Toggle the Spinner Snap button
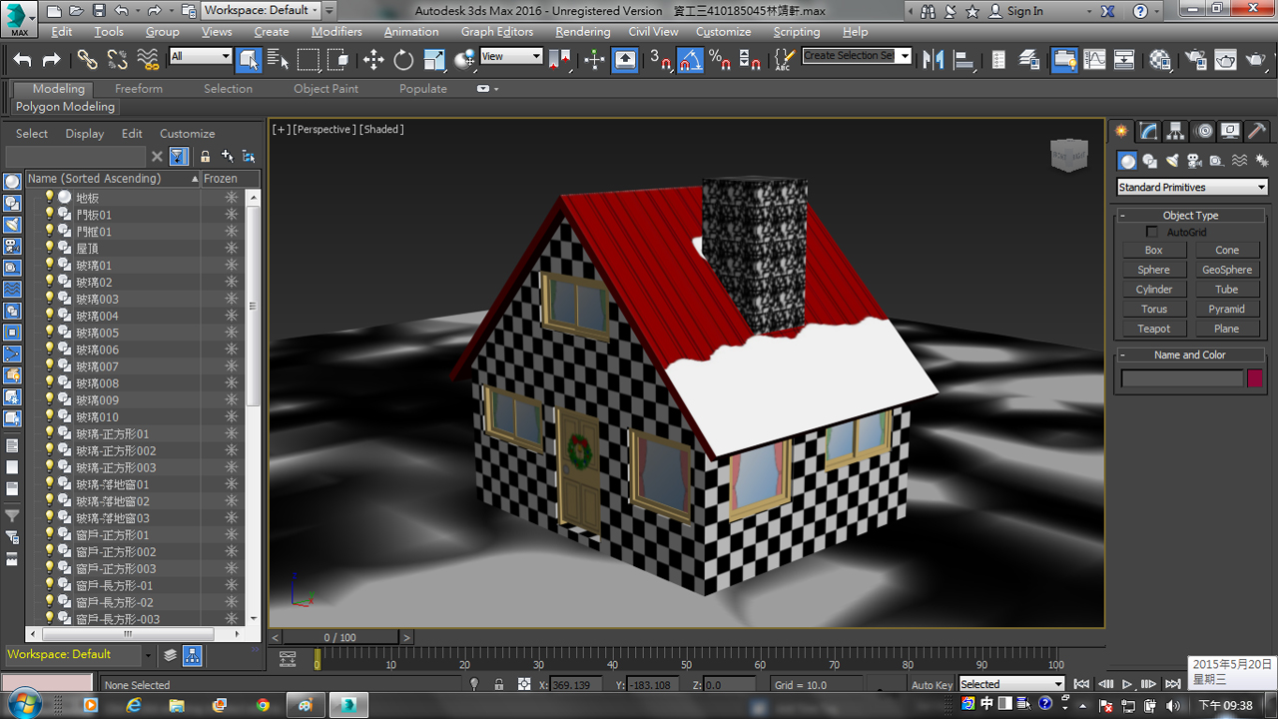 (x=750, y=60)
